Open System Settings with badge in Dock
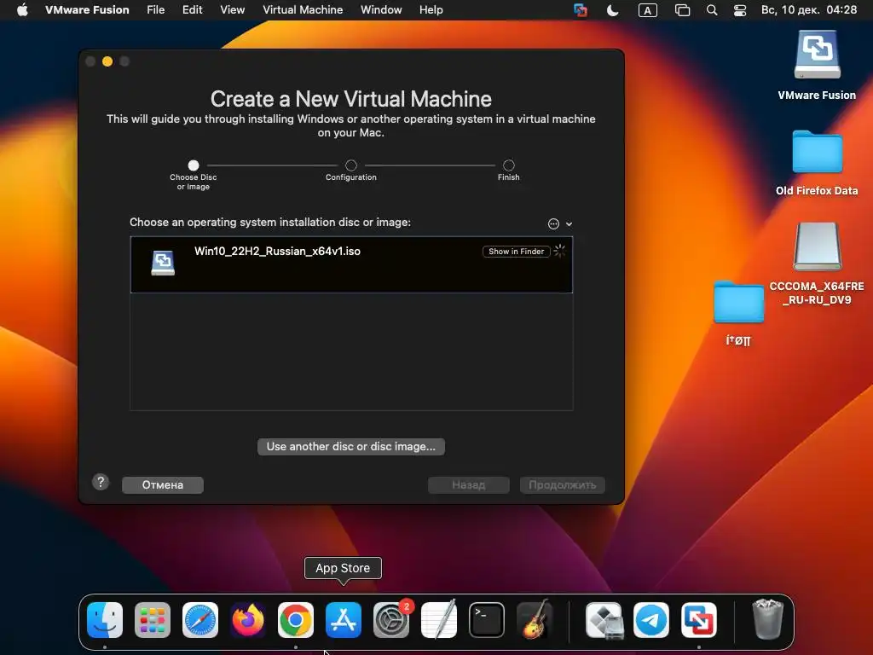The image size is (873, 655). pos(391,619)
